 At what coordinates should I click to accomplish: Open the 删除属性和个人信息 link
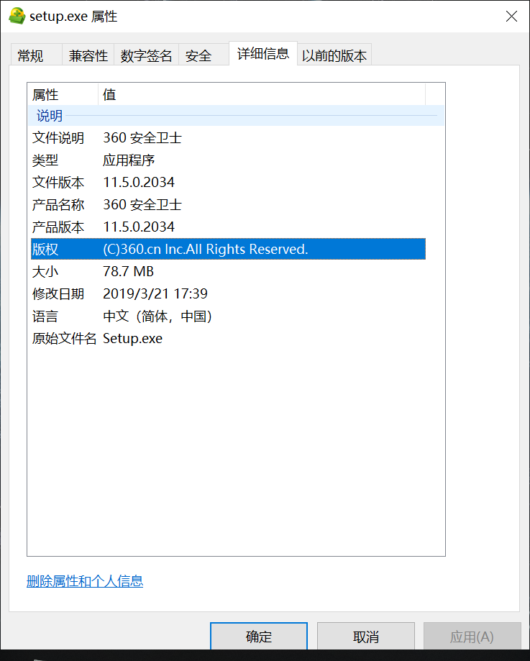pyautogui.click(x=85, y=581)
